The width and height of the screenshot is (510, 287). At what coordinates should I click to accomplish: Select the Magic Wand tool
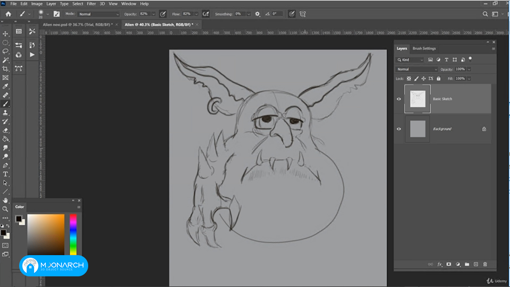(5, 60)
